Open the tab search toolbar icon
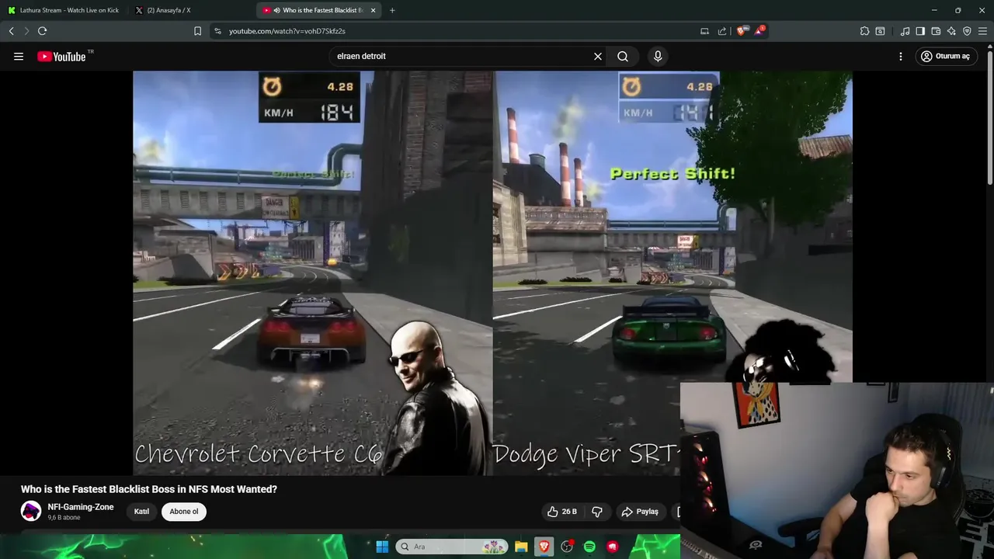The image size is (994, 559). point(880,31)
